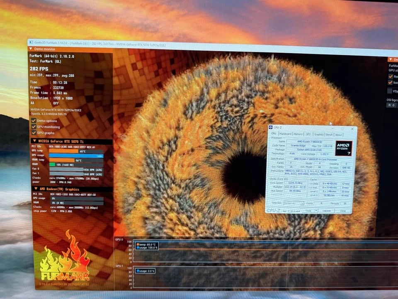The width and height of the screenshot is (398, 299).
Task: Click the orange temp legend marker in GPU 0 graph
Action: pos(138,245)
